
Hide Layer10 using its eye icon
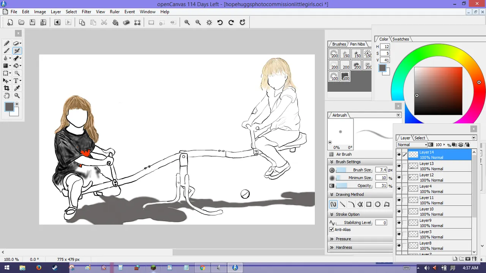(399, 212)
